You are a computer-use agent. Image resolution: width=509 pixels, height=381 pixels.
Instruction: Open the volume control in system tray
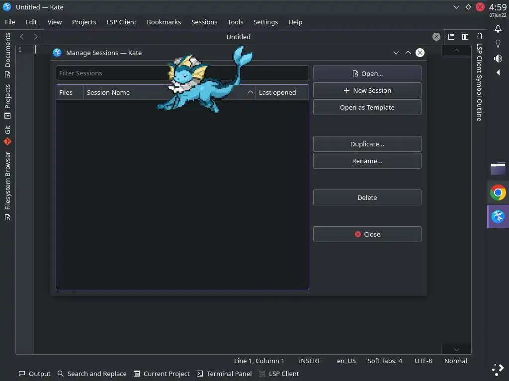[x=498, y=59]
